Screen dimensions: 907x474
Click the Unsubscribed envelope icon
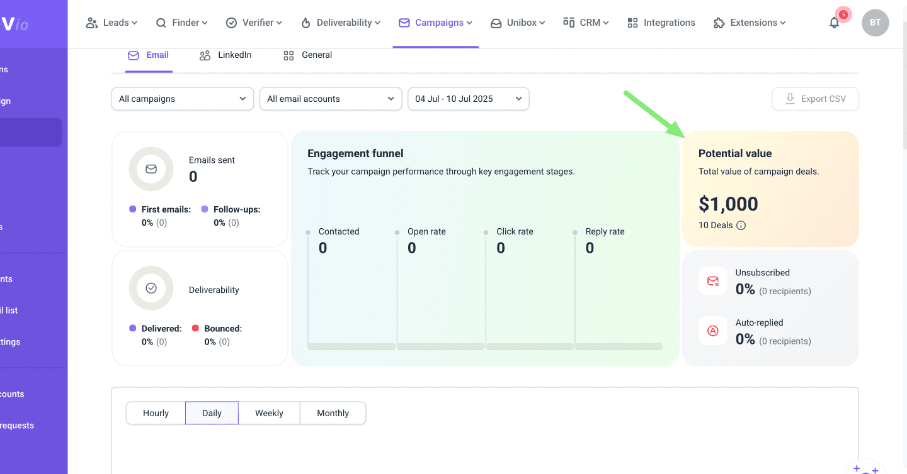(x=713, y=281)
